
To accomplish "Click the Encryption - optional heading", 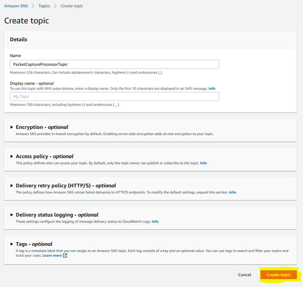I will [42, 127].
